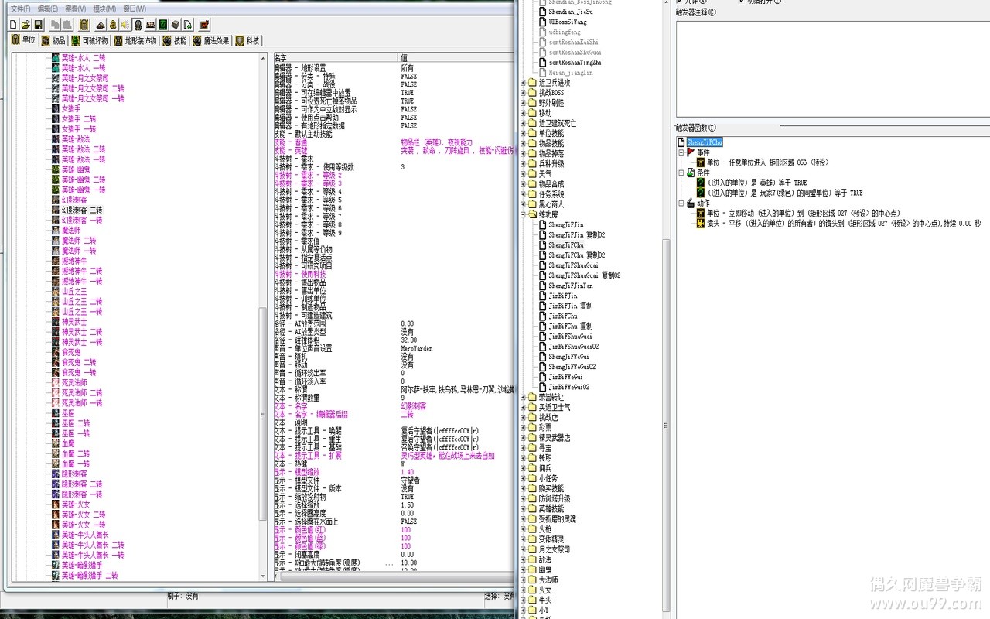Screen dimensions: 990x619
Task: Switch to the 地形装饰物 tab
Action: click(x=135, y=40)
